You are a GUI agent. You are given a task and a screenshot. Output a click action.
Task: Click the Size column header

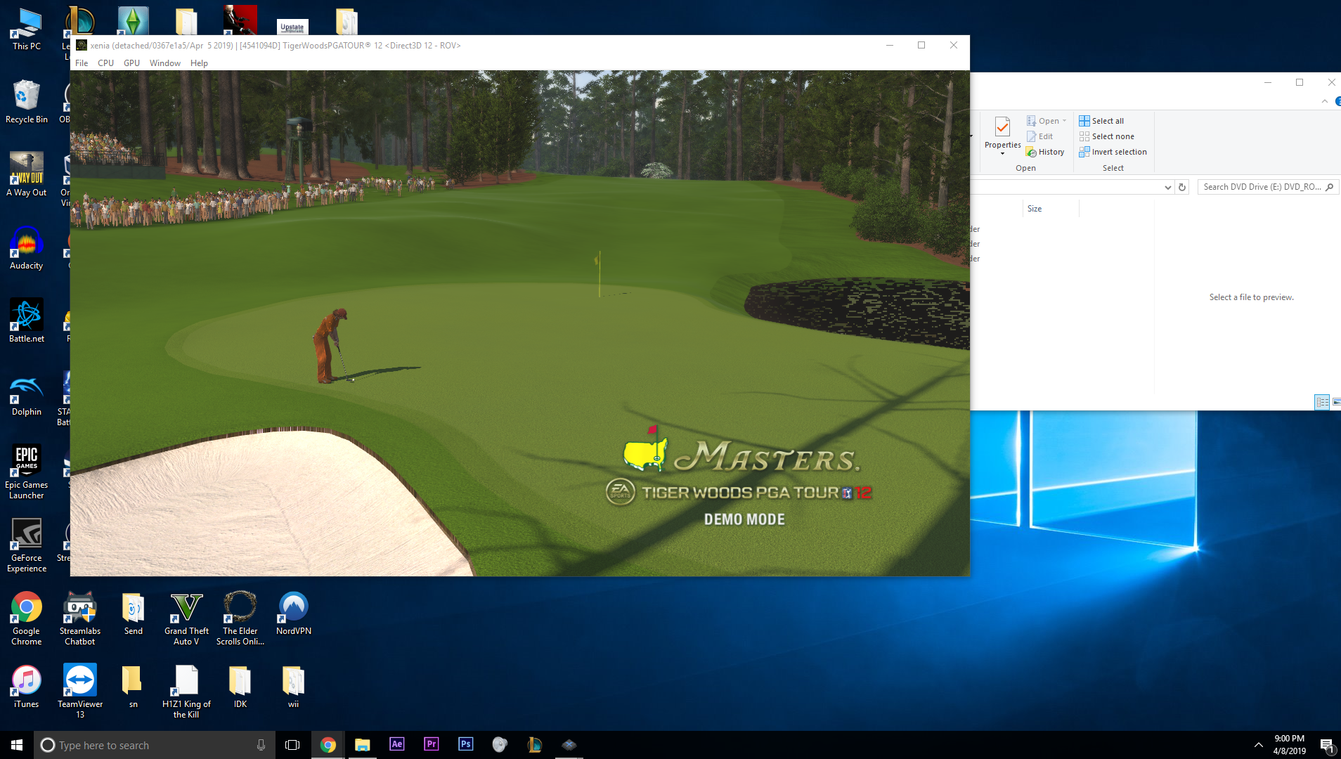click(x=1050, y=209)
